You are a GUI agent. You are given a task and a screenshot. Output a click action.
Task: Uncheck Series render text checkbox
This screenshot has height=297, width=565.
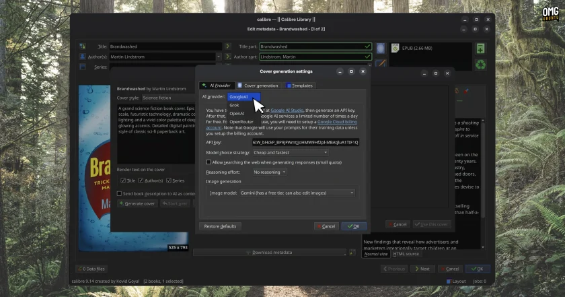click(169, 180)
